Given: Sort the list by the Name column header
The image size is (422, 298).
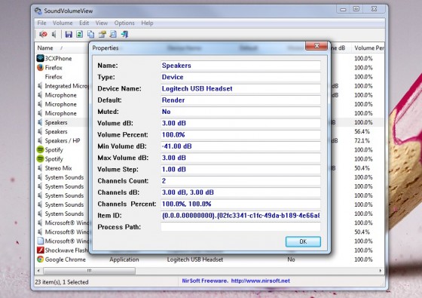Looking at the screenshot, I should pyautogui.click(x=61, y=48).
